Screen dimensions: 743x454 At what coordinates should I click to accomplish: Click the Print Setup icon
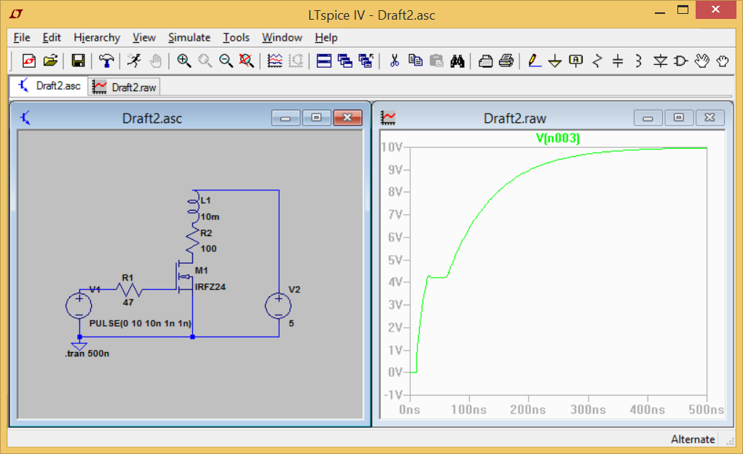[x=485, y=60]
